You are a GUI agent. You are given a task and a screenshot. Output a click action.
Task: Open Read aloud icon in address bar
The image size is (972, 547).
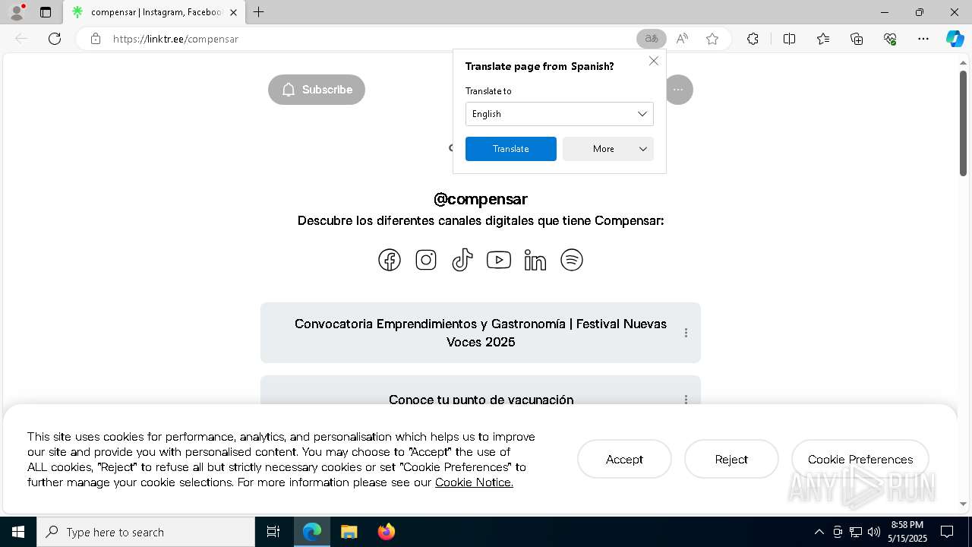[682, 39]
